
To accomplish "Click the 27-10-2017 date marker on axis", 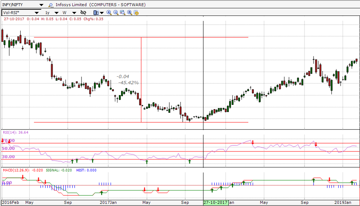I will coord(216,202).
